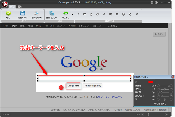Select the highlighter tool

130,14
